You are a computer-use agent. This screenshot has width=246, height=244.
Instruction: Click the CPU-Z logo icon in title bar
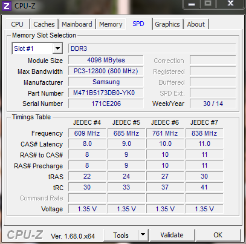6,6
